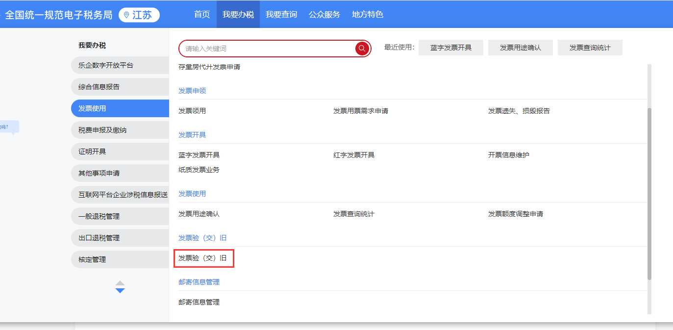Open the 邮寄信息管理 link
The image size is (673, 330).
click(199, 302)
